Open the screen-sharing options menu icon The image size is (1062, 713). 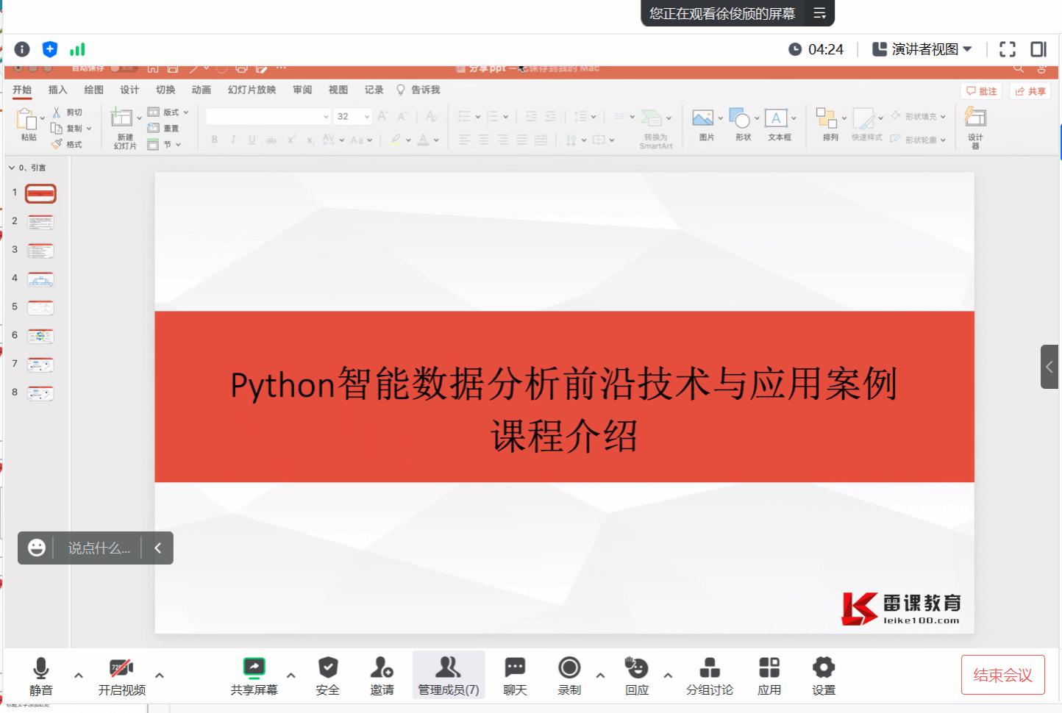coord(820,14)
